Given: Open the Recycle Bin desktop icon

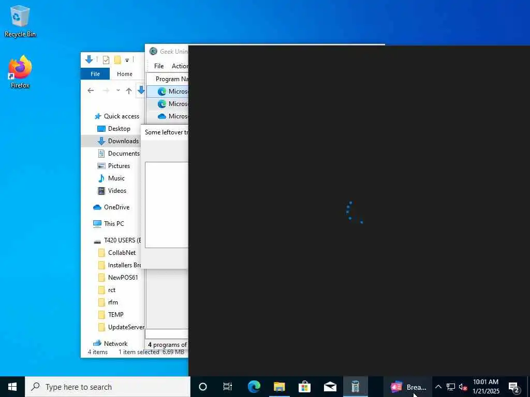Looking at the screenshot, I should (x=20, y=21).
